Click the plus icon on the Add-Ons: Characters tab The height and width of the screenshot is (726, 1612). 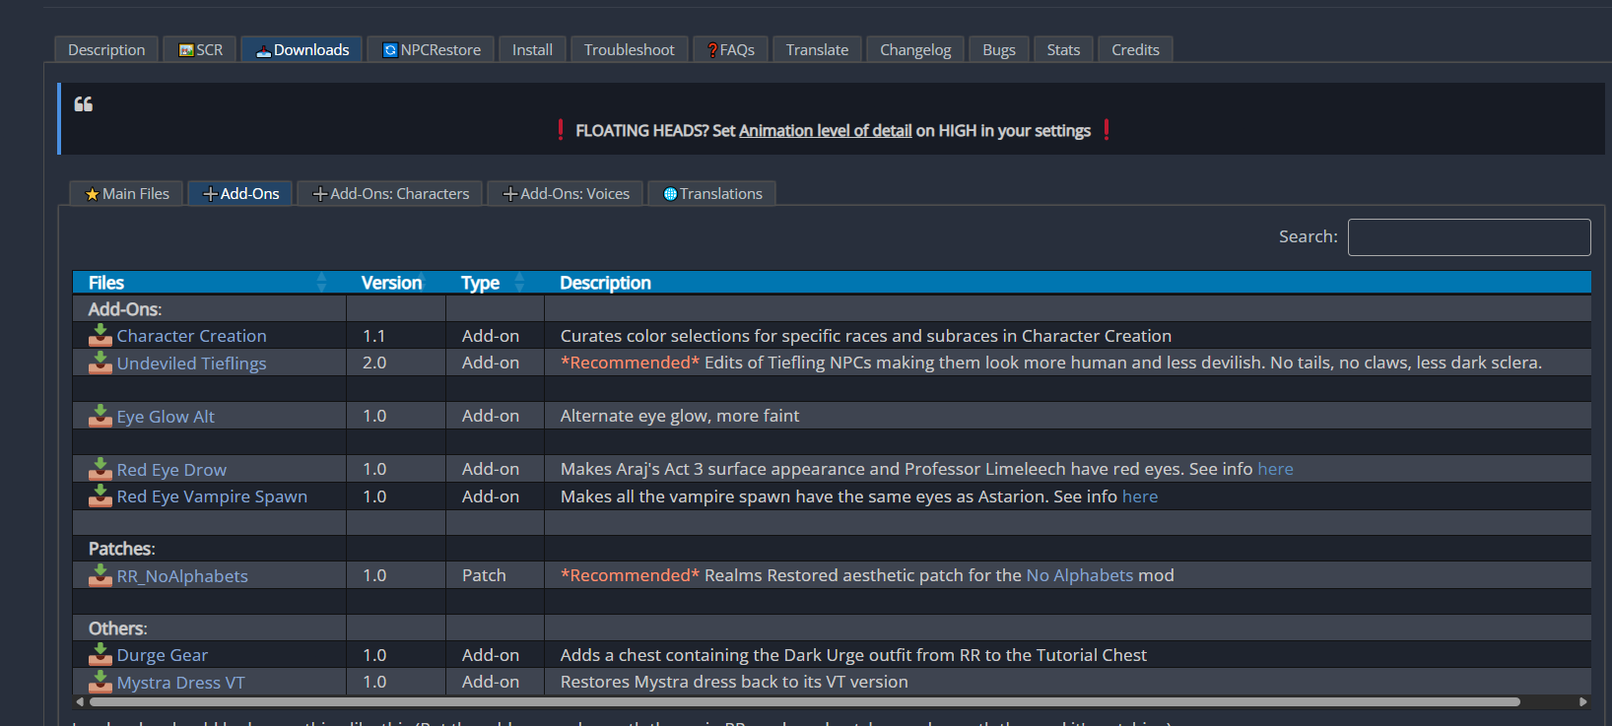[x=320, y=194]
